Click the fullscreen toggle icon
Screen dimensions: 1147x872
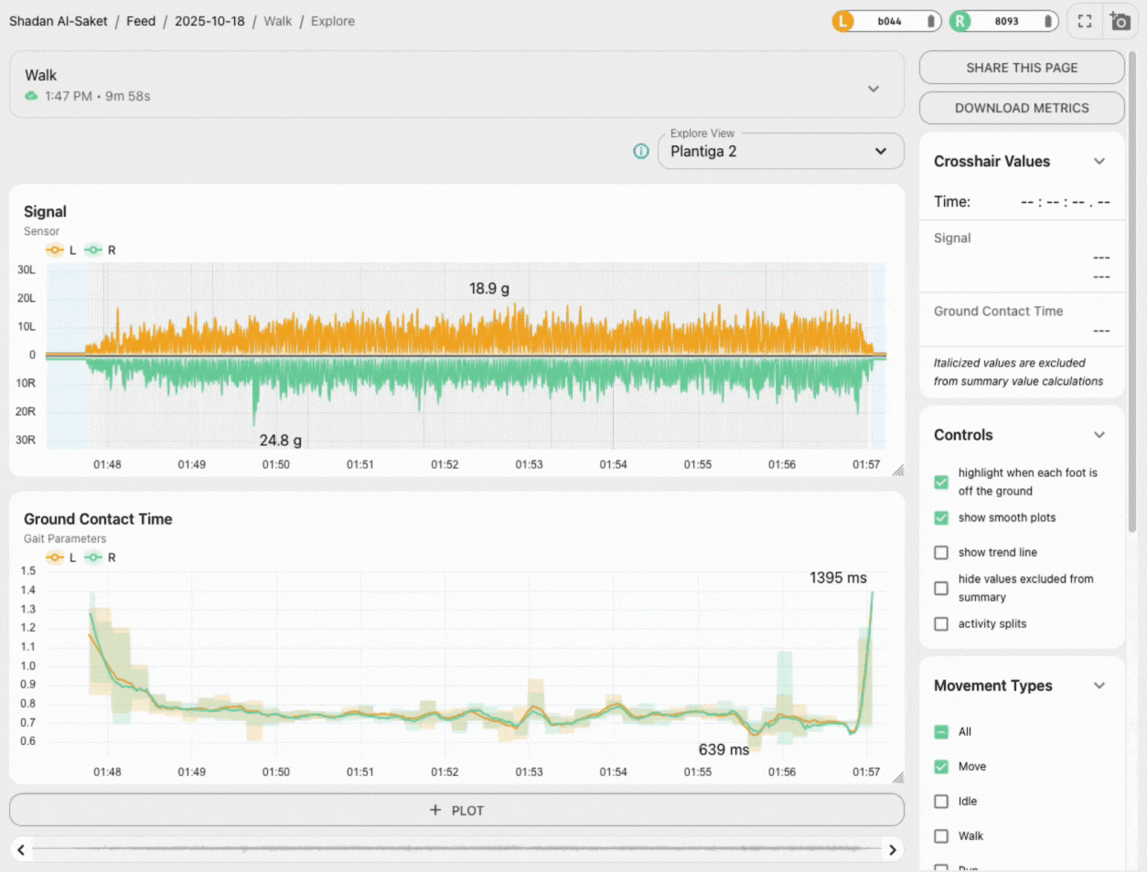tap(1085, 21)
